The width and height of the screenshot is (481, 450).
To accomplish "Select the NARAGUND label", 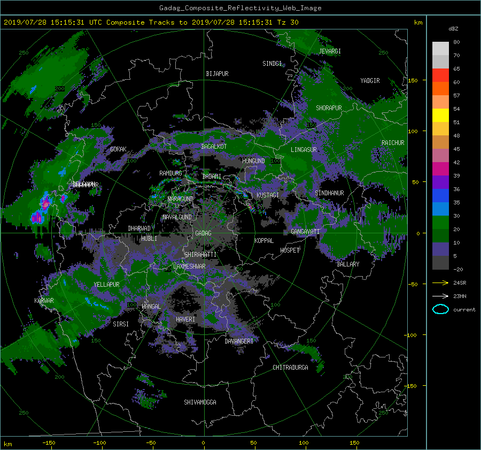I will (x=181, y=199).
